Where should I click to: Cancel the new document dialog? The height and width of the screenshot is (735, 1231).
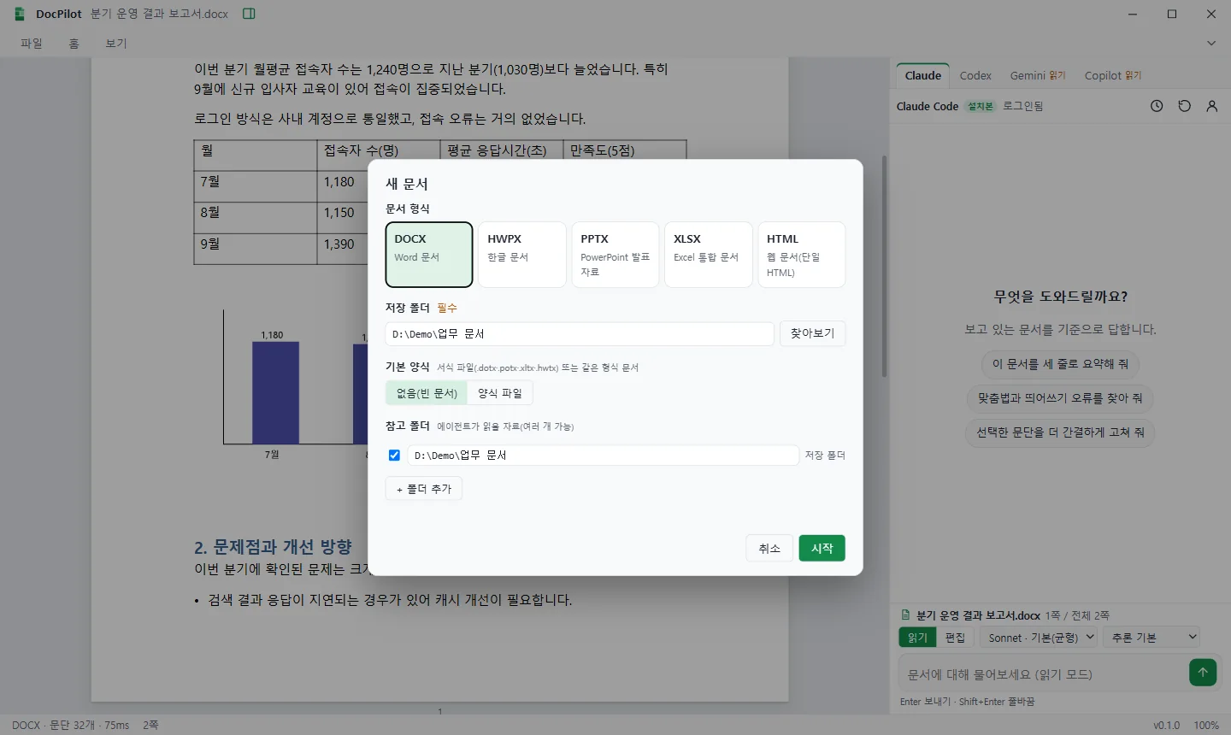click(769, 548)
